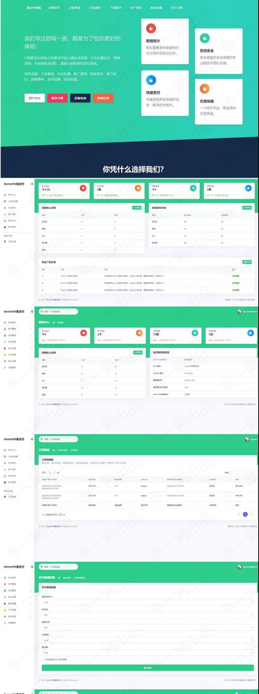Screen dimensions: 259x694
Task: Select page 1 in order table pagination
Action: click(x=245, y=514)
